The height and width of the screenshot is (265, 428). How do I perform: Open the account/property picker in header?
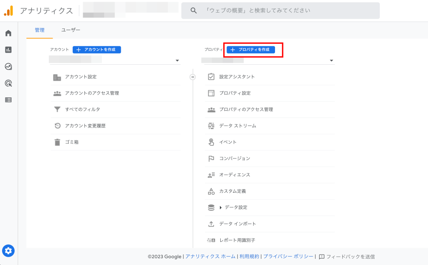[130, 10]
